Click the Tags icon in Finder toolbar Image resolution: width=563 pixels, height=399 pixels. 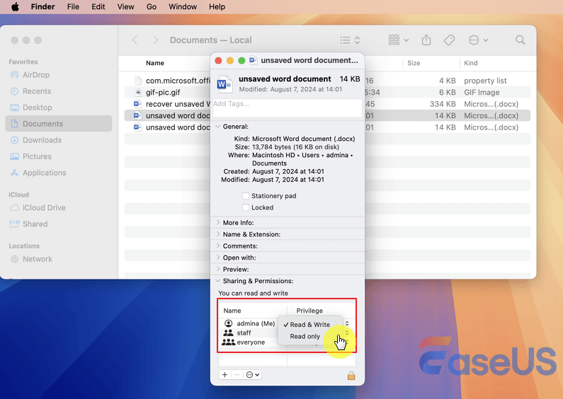tap(449, 40)
